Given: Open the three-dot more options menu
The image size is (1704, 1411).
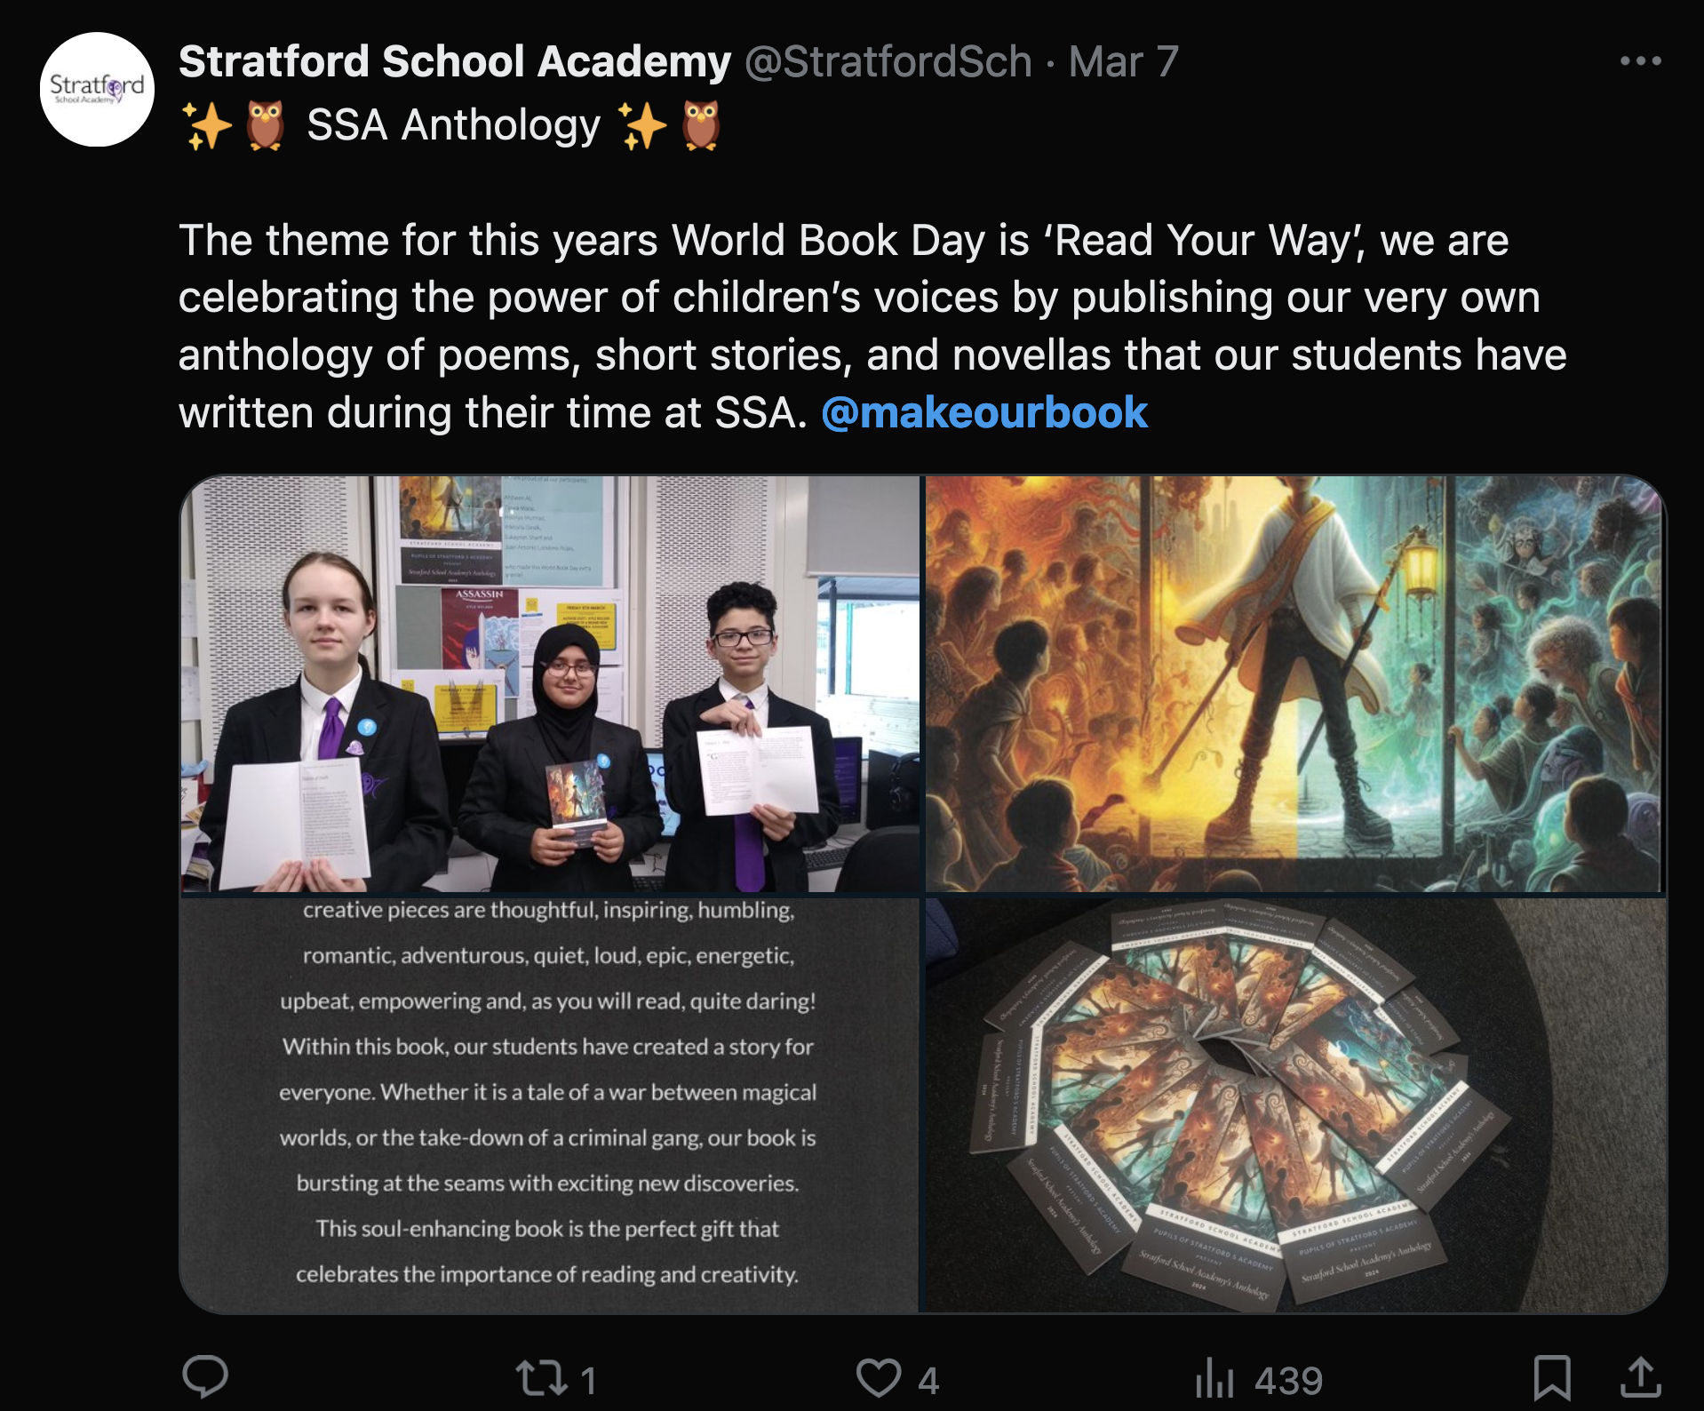Looking at the screenshot, I should point(1640,61).
